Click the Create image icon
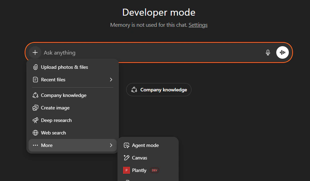The width and height of the screenshot is (310, 181). pyautogui.click(x=35, y=108)
